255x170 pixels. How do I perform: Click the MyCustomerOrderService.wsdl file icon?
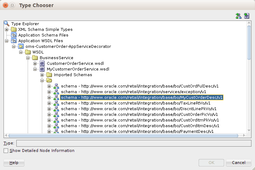coord(42,69)
